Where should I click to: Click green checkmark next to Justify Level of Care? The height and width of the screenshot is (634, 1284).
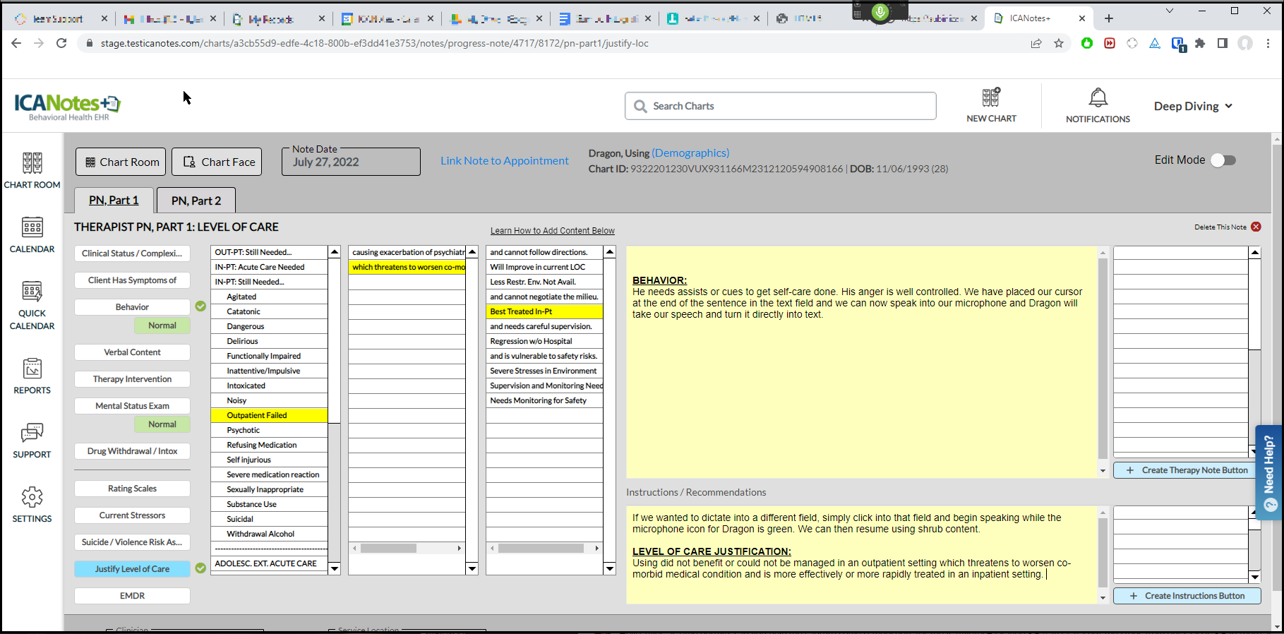coord(200,568)
